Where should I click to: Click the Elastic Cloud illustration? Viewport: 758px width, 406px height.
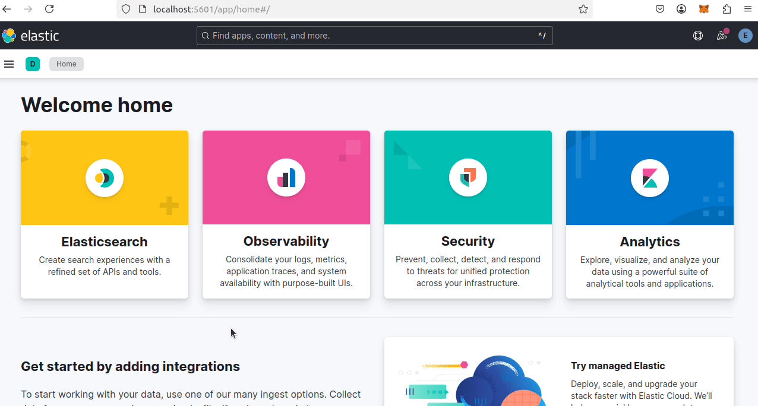point(472,380)
